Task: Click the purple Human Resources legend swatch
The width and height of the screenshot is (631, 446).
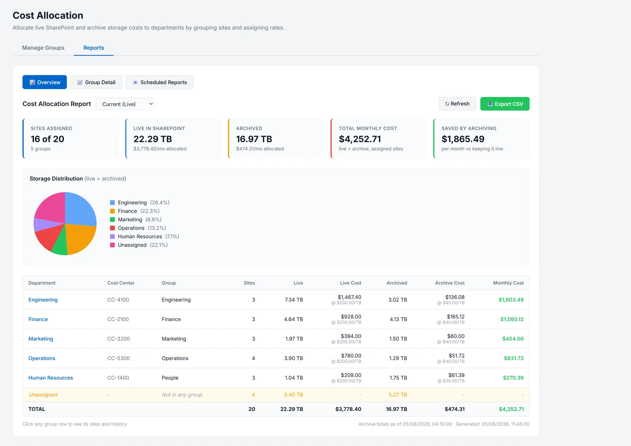Action: (x=112, y=236)
